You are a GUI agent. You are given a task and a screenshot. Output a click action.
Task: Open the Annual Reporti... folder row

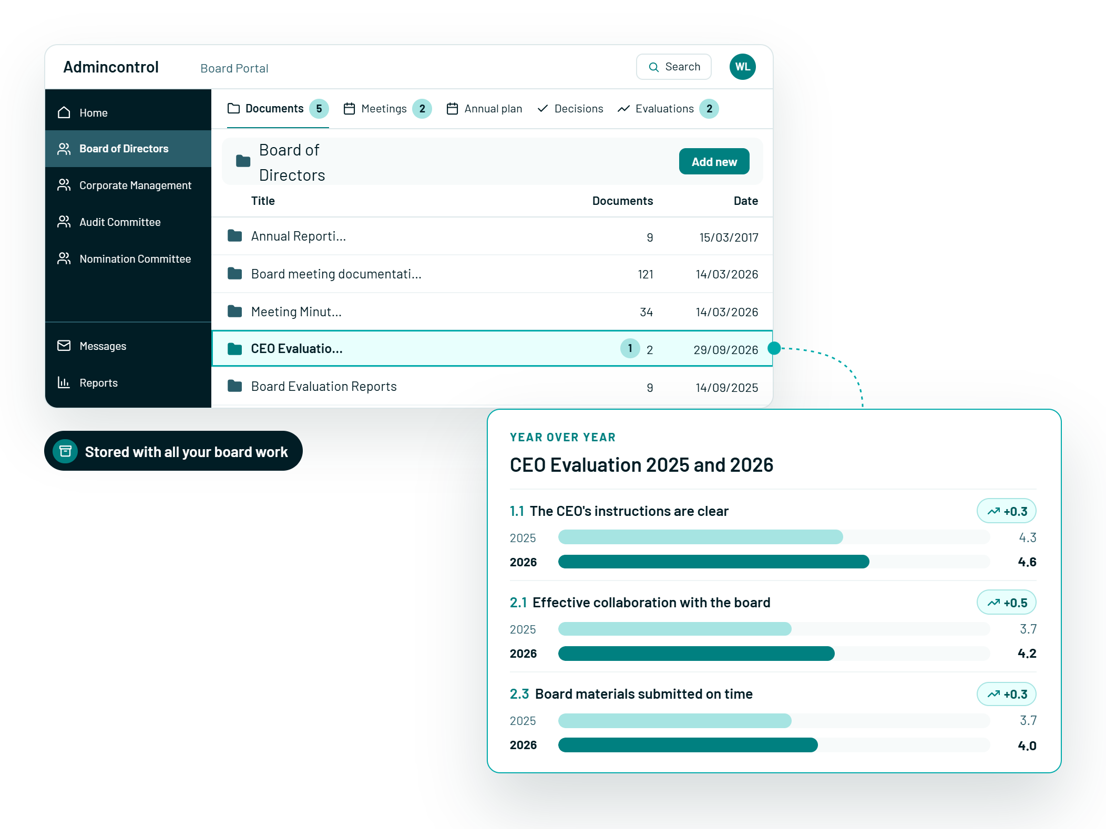[x=492, y=236]
